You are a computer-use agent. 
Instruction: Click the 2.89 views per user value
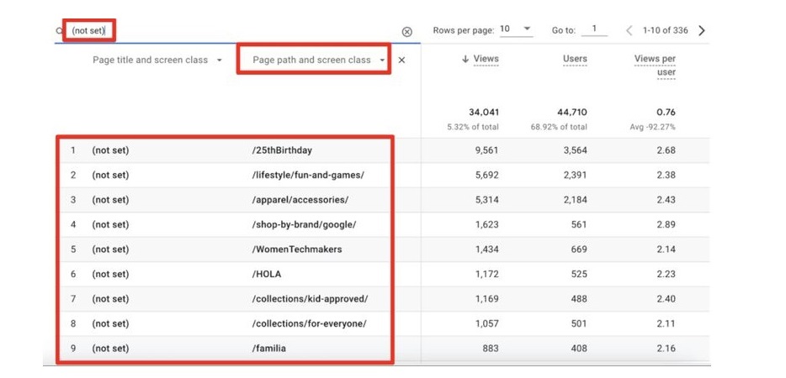click(667, 225)
